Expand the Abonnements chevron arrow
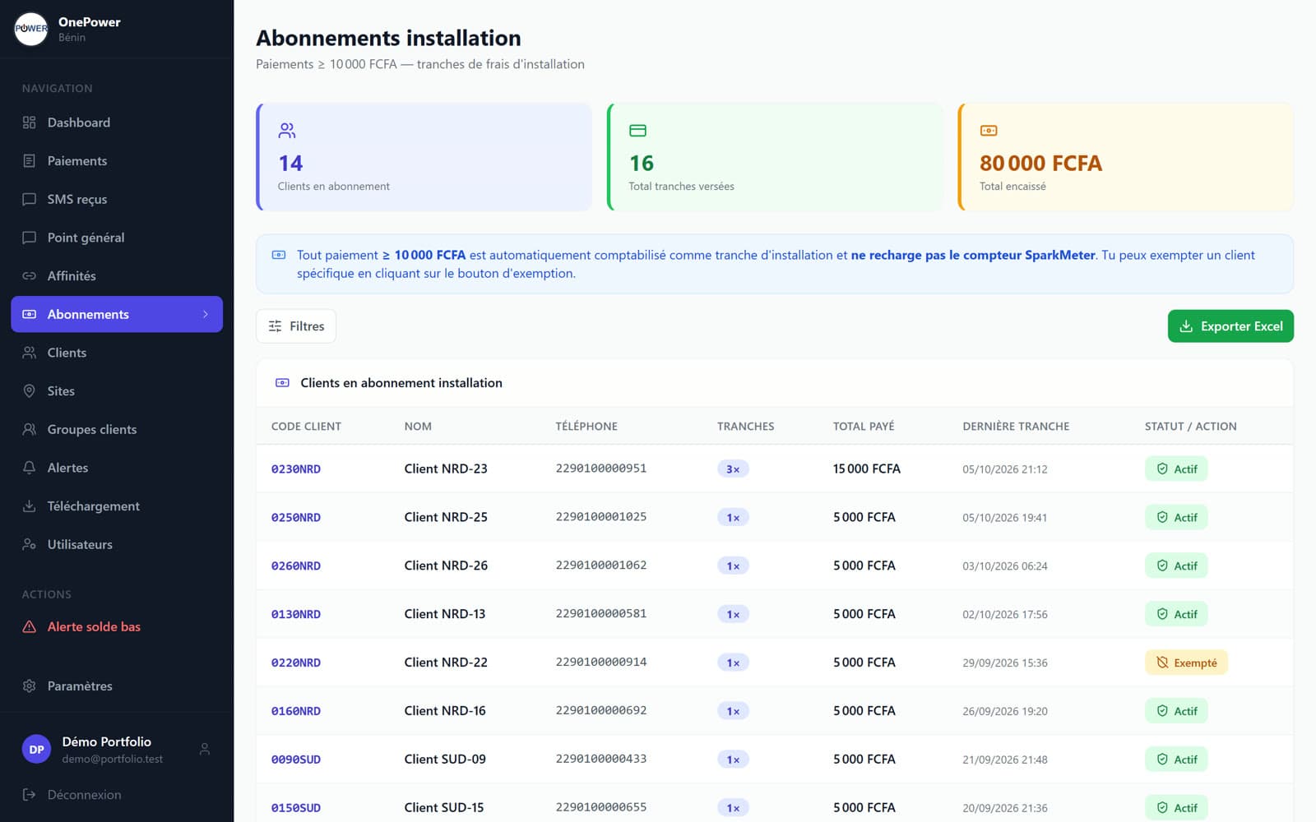1316x822 pixels. tap(206, 314)
